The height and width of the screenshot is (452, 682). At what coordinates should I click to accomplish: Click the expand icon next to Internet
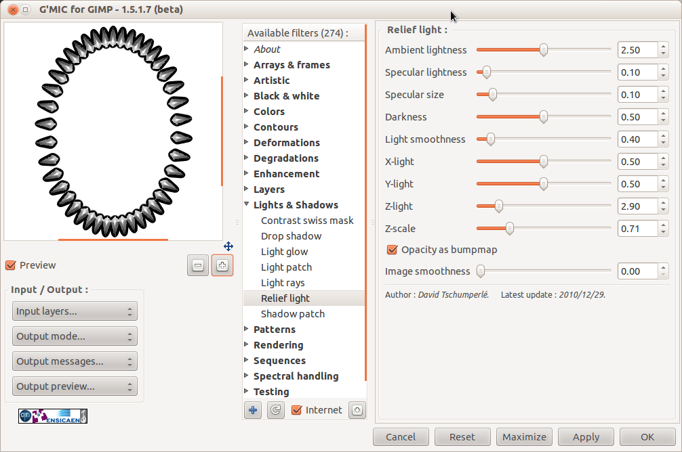click(x=357, y=410)
